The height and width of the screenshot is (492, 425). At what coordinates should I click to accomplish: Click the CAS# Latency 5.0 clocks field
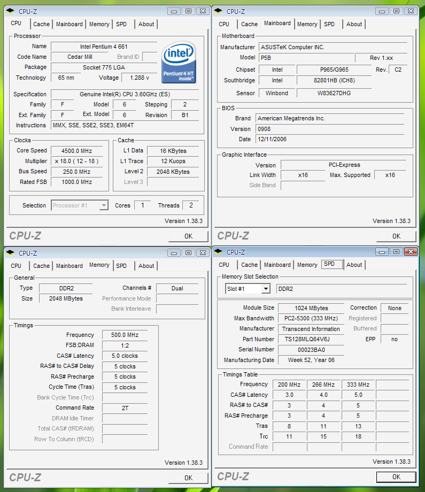pyautogui.click(x=125, y=356)
